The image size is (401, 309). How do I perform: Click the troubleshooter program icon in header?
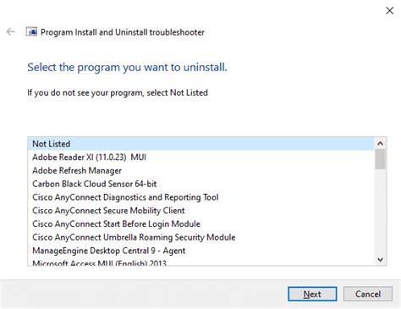31,31
